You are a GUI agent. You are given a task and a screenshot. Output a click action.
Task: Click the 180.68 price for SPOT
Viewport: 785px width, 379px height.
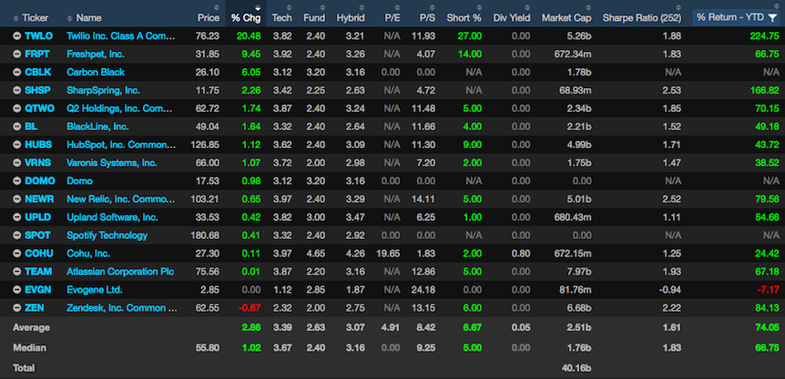click(205, 235)
